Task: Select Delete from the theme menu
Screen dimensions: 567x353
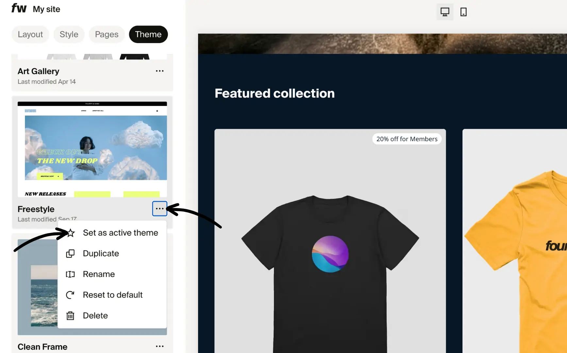Action: 95,315
